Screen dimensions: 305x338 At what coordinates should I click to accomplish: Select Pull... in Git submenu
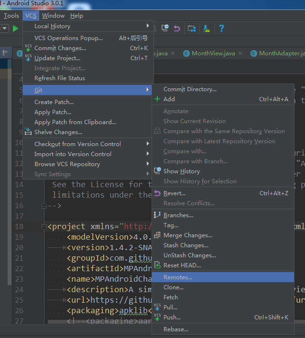point(223,307)
